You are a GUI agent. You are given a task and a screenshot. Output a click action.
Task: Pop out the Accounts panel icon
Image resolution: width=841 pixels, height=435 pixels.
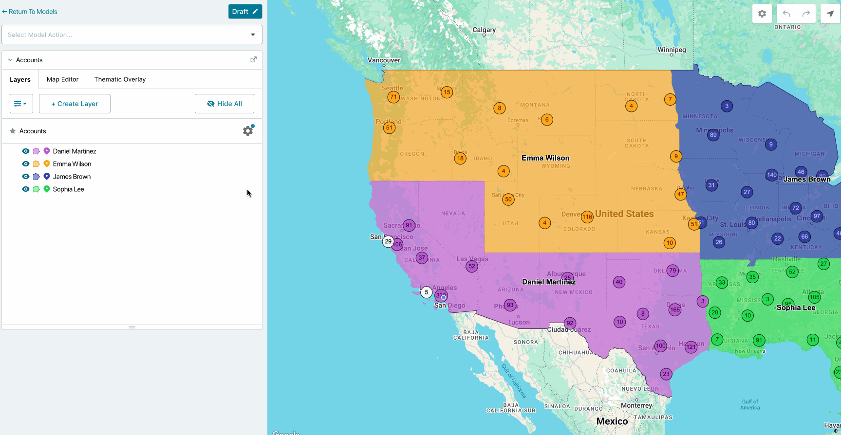[x=253, y=59]
